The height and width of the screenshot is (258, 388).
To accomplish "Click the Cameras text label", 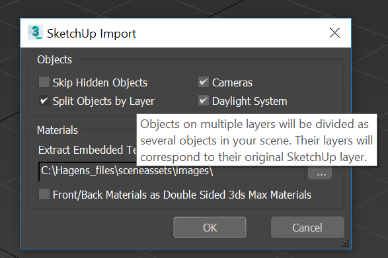I will (x=232, y=82).
